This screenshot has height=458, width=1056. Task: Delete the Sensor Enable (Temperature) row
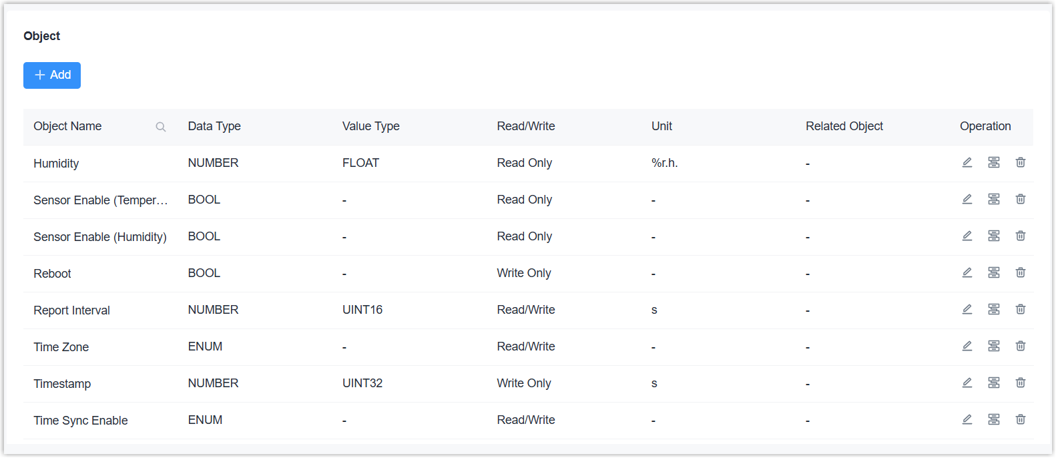1020,200
